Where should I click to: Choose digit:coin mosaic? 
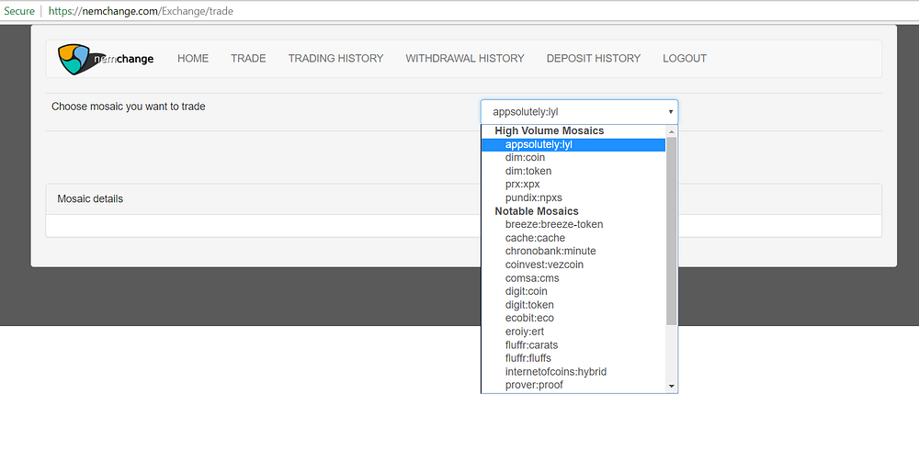[573, 291]
